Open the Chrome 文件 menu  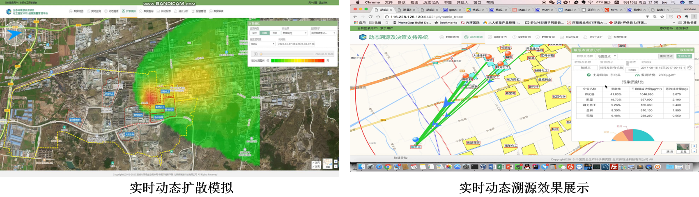click(389, 2)
